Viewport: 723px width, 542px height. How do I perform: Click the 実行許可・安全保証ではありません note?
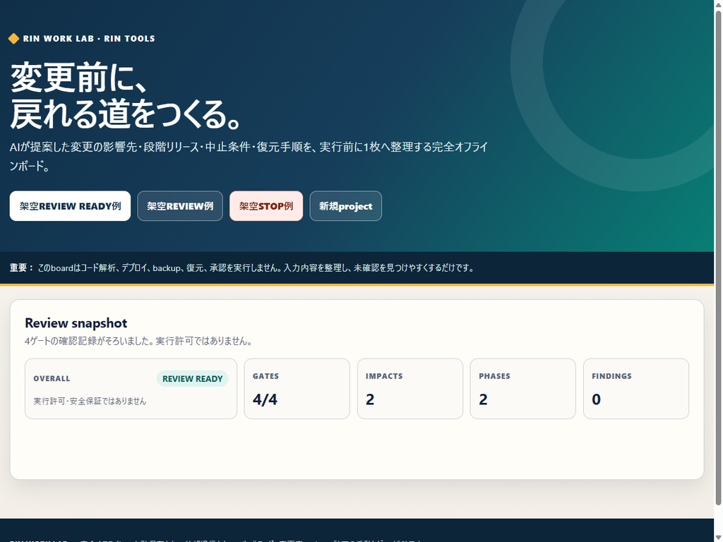pos(90,402)
